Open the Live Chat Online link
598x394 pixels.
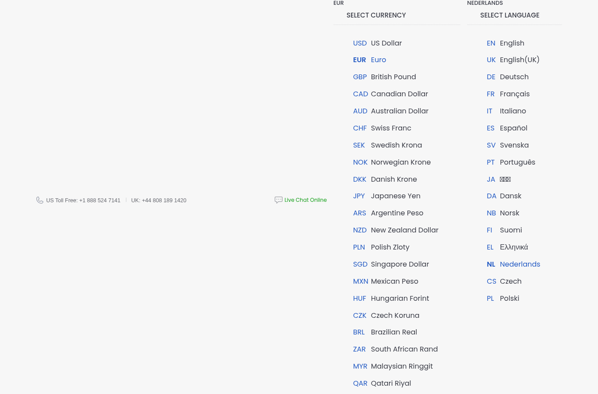(305, 200)
